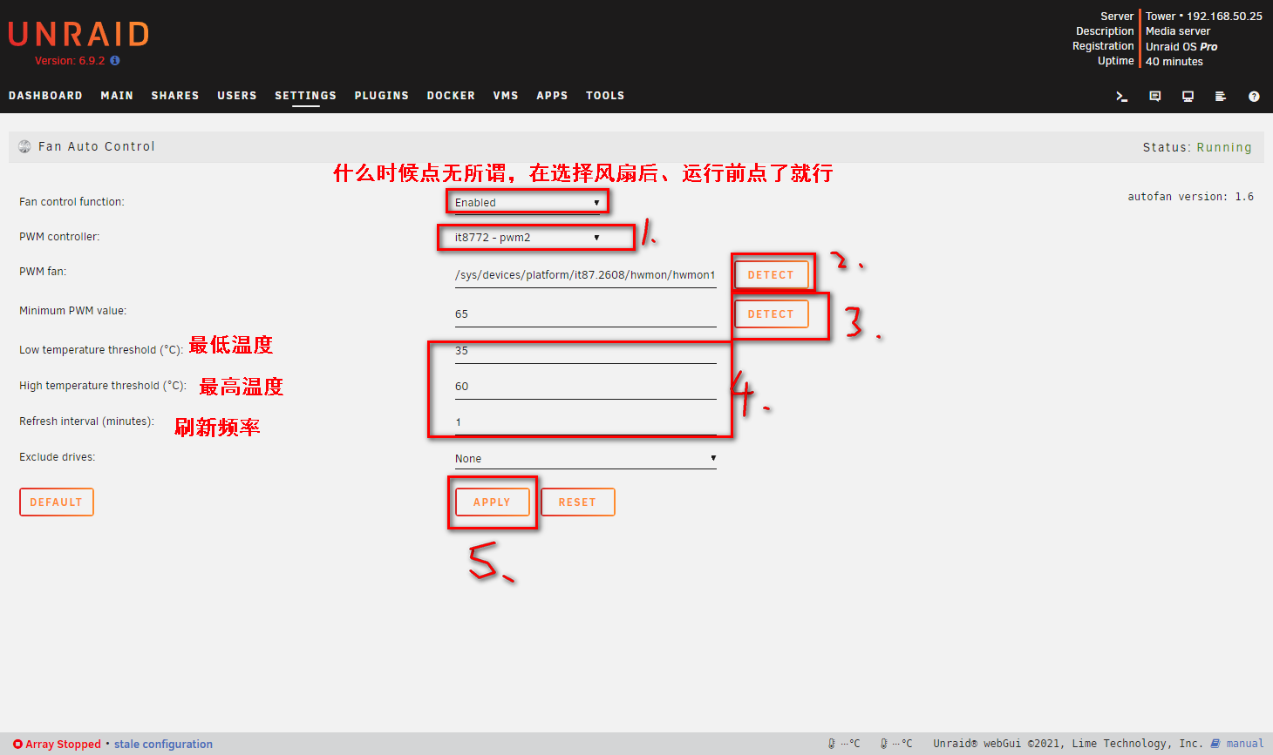The height and width of the screenshot is (755, 1273).
Task: Click the 40 minutes uptime text
Action: point(1174,62)
